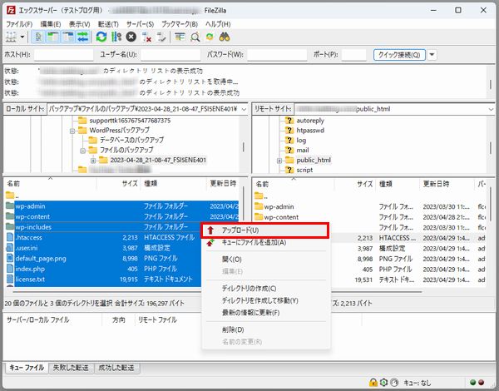The width and height of the screenshot is (499, 391).
Task: Refresh file and folder lists
Action: point(101,37)
